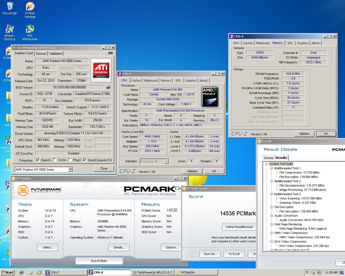Click the Details... button under System
This screenshot has width=345, height=276.
pyautogui.click(x=119, y=247)
